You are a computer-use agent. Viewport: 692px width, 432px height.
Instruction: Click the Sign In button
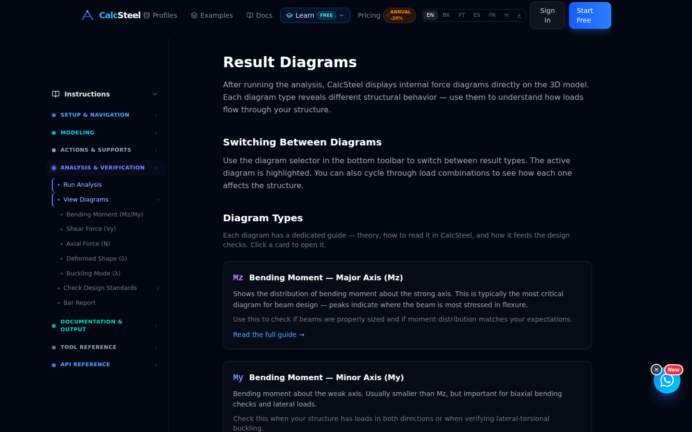coord(547,15)
